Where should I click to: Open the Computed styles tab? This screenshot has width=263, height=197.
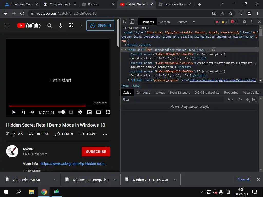point(143,92)
